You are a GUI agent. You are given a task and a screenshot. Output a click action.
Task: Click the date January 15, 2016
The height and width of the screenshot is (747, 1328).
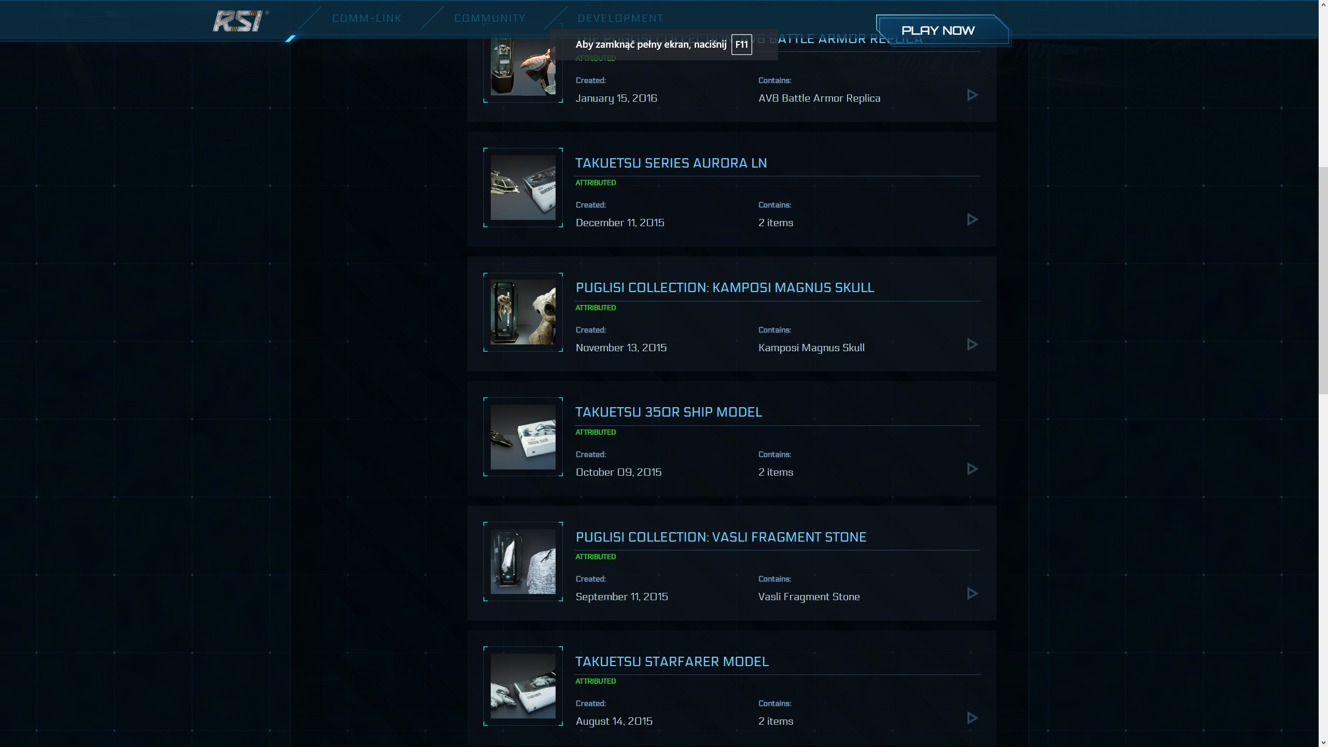point(616,98)
